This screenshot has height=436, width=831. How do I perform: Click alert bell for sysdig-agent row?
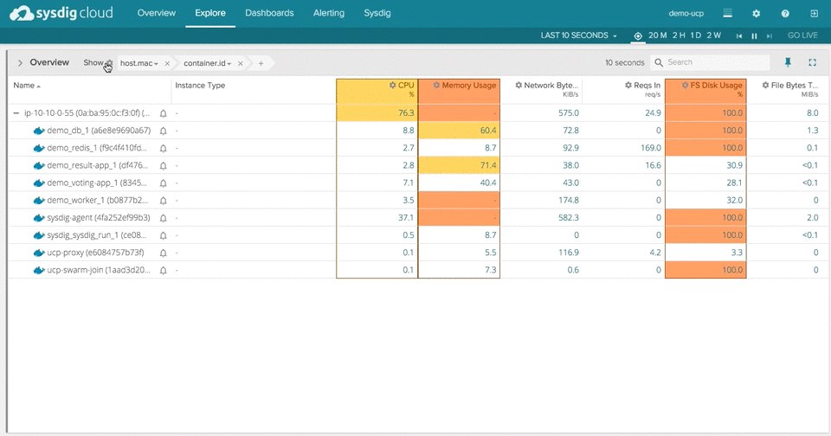[164, 218]
